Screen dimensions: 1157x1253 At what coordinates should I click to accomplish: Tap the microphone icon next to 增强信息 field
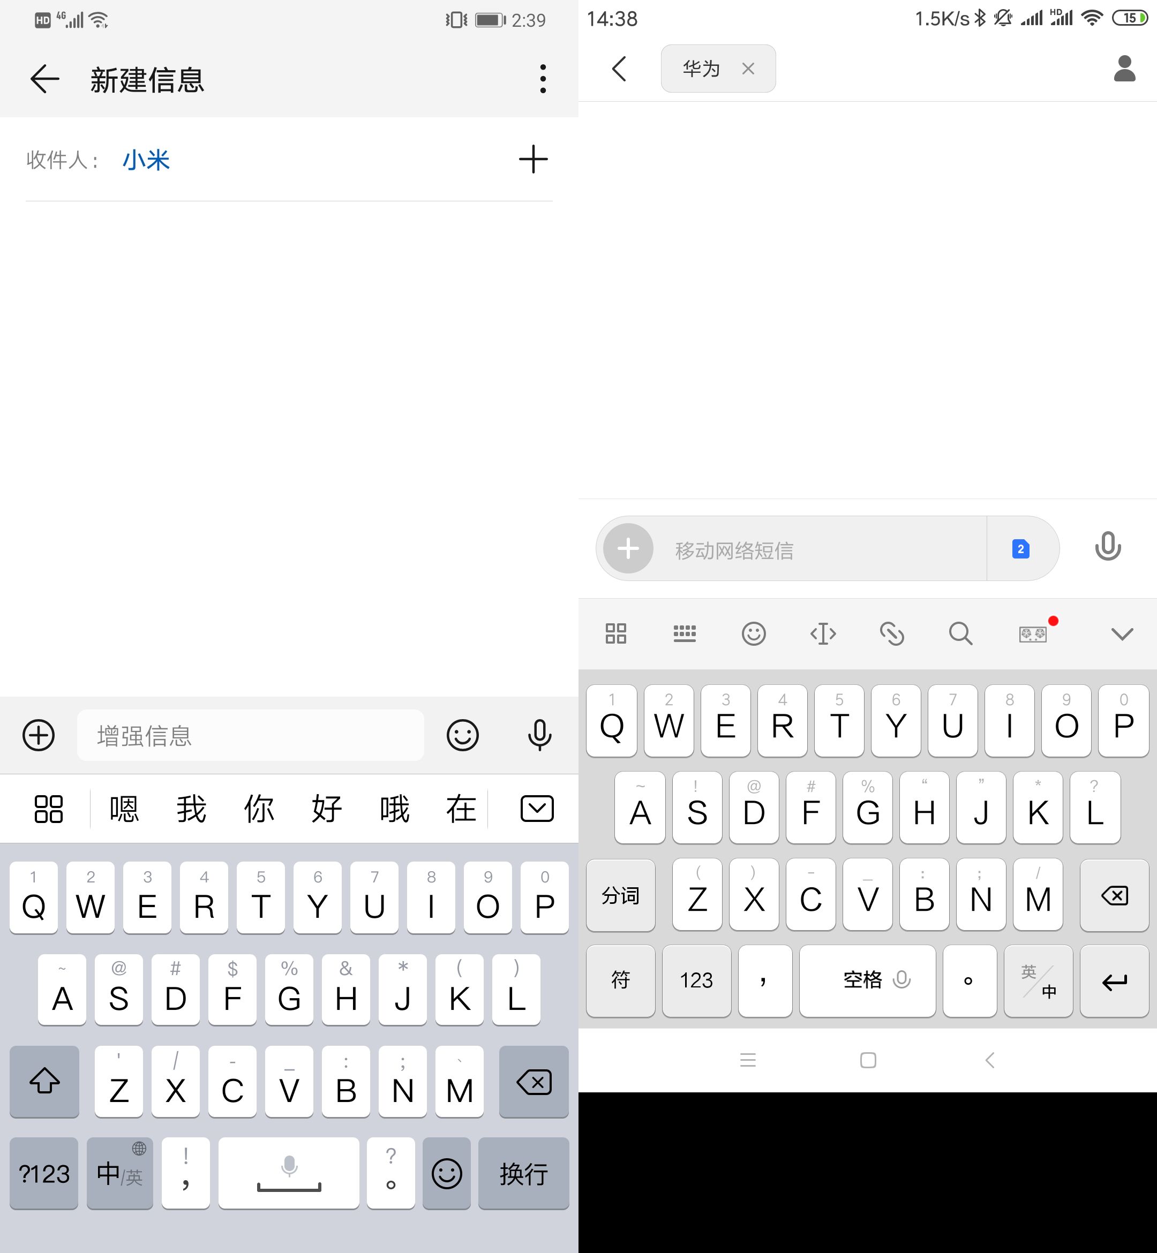click(540, 735)
